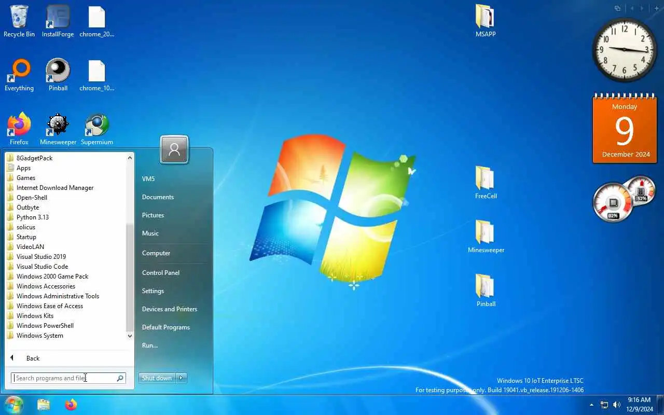Expand the Windows Kits folder
This screenshot has height=415, width=664.
tap(65, 315)
